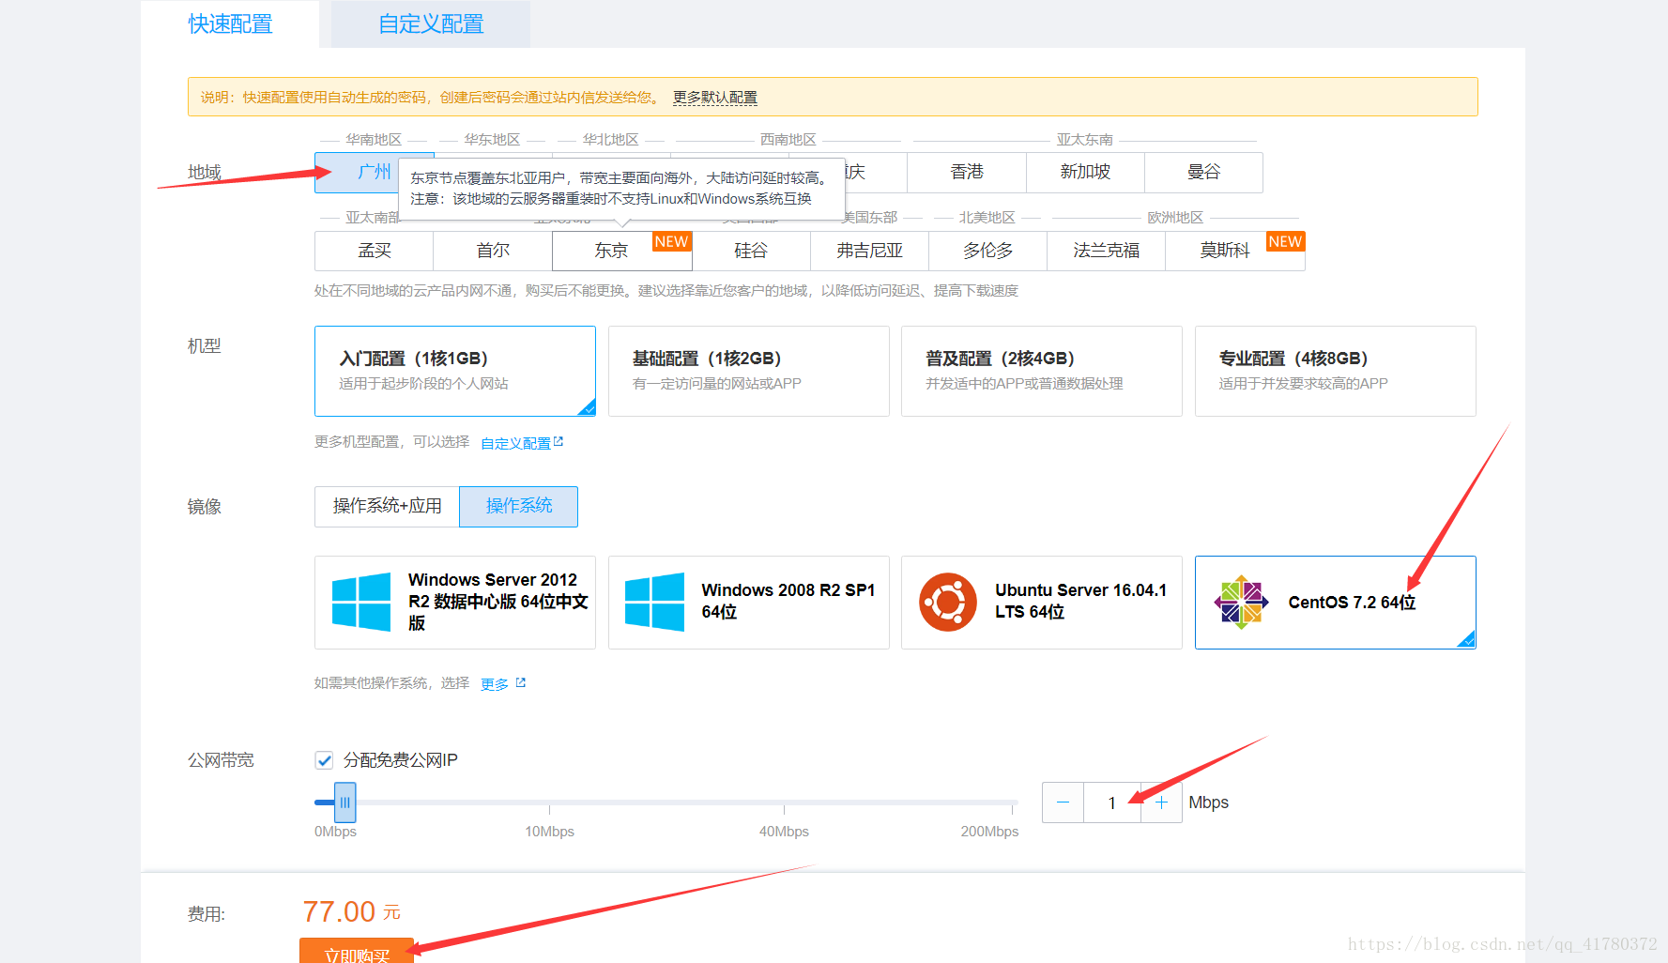Select Ubuntu Server 16.04.1 LTS 64位 text
The height and width of the screenshot is (963, 1668).
pyautogui.click(x=1080, y=601)
